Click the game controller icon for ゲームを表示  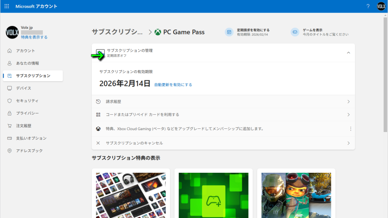tap(295, 32)
